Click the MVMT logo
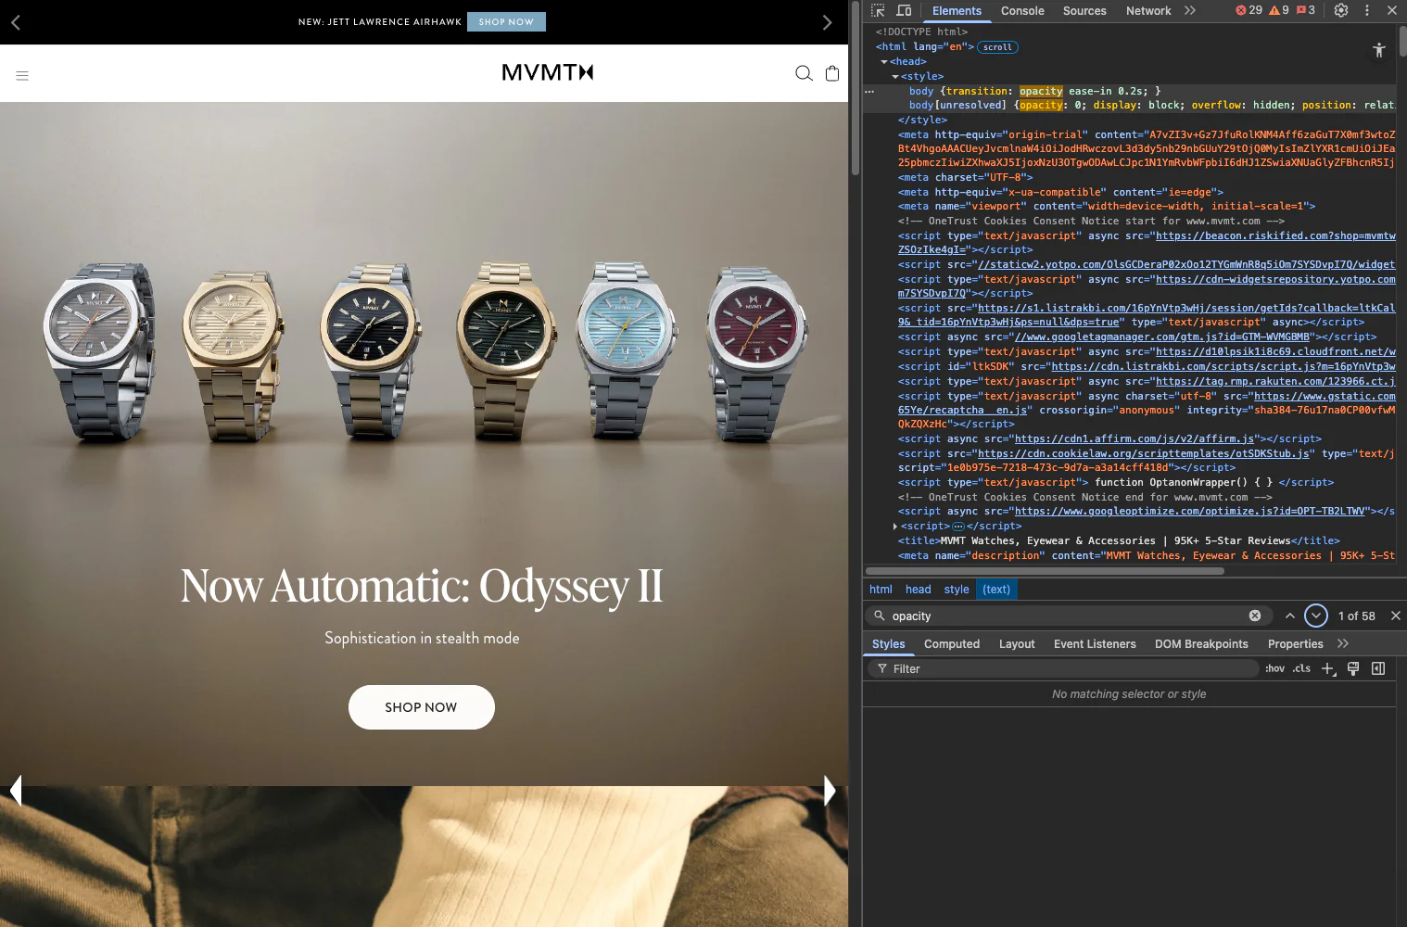The height and width of the screenshot is (927, 1407). pyautogui.click(x=547, y=72)
